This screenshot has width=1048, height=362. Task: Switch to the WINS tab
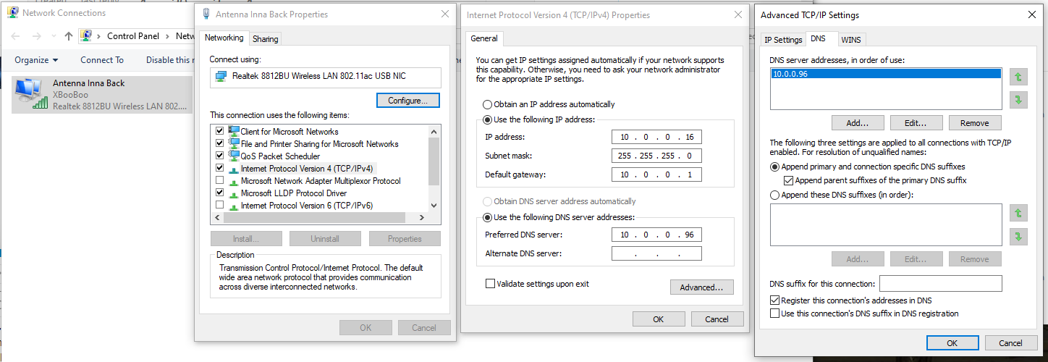(850, 40)
